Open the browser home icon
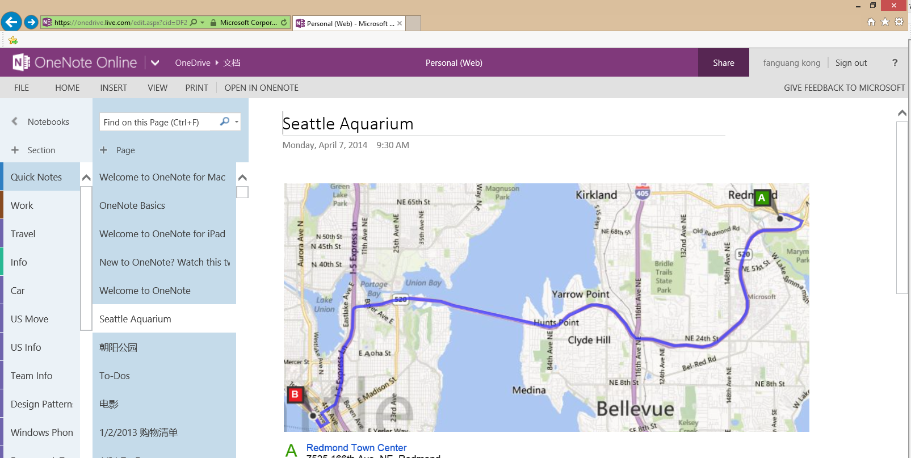911x458 pixels. 871,22
